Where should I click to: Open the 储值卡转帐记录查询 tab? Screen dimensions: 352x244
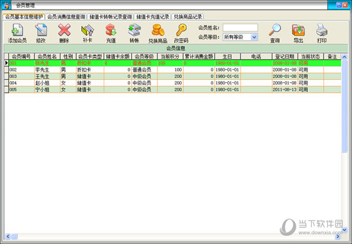[111, 17]
